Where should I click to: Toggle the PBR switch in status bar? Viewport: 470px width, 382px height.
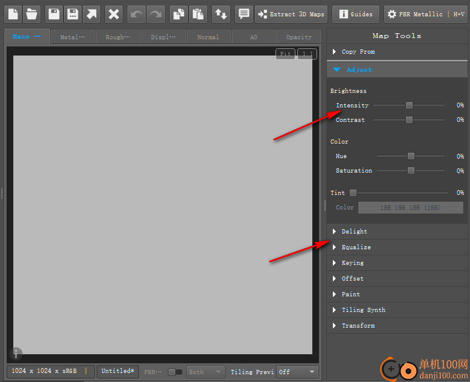coord(175,372)
